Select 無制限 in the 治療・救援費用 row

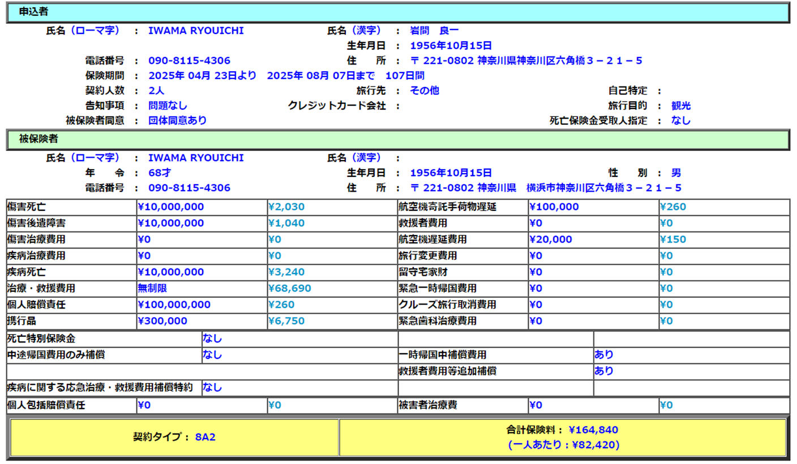tap(152, 288)
